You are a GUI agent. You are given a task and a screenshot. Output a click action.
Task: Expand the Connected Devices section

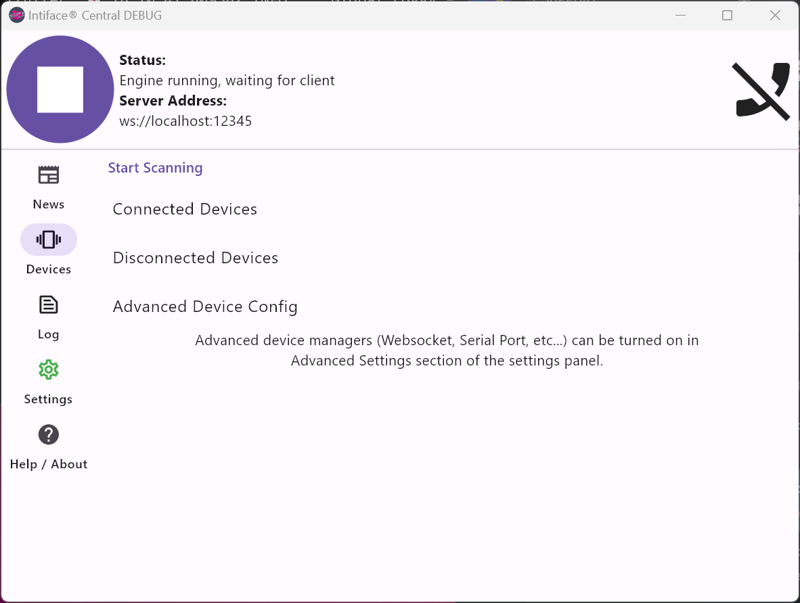click(185, 209)
